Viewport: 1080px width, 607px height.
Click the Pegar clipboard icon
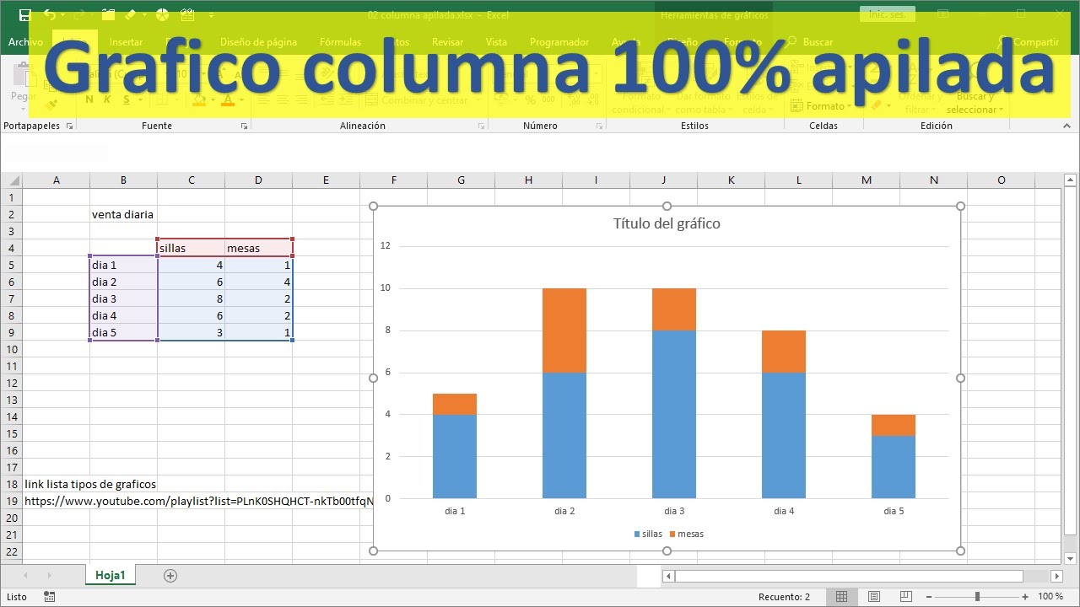click(23, 76)
